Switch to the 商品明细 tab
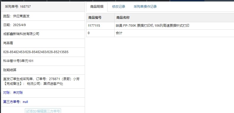The image size is (234, 113). 97,7
